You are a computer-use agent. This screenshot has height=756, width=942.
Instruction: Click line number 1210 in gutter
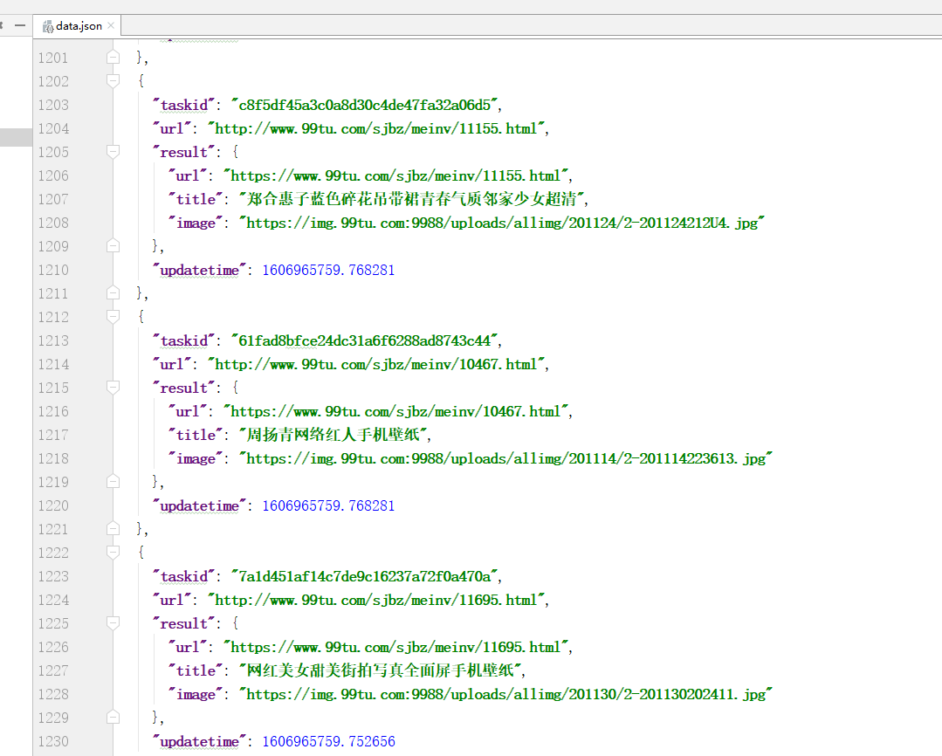coord(53,271)
